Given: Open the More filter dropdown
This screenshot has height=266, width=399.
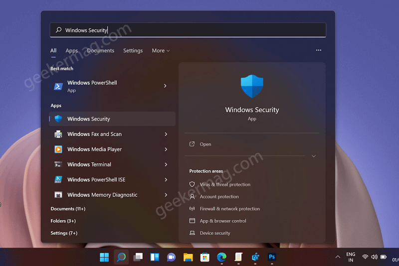Looking at the screenshot, I should [x=161, y=50].
